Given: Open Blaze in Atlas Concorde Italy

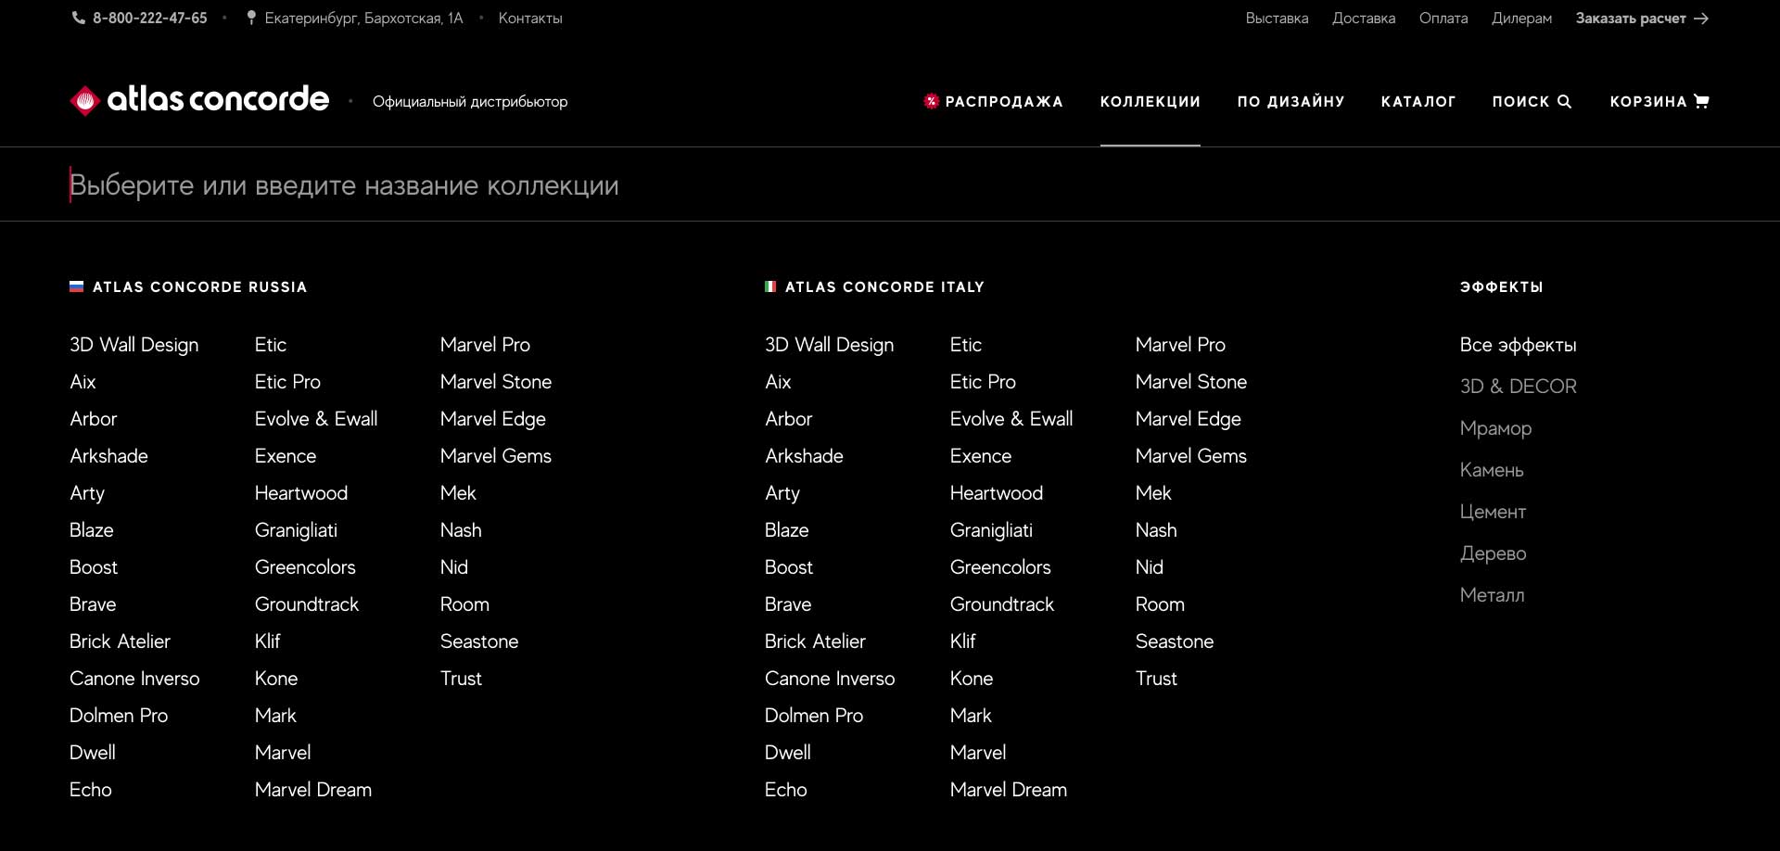Looking at the screenshot, I should 786,530.
